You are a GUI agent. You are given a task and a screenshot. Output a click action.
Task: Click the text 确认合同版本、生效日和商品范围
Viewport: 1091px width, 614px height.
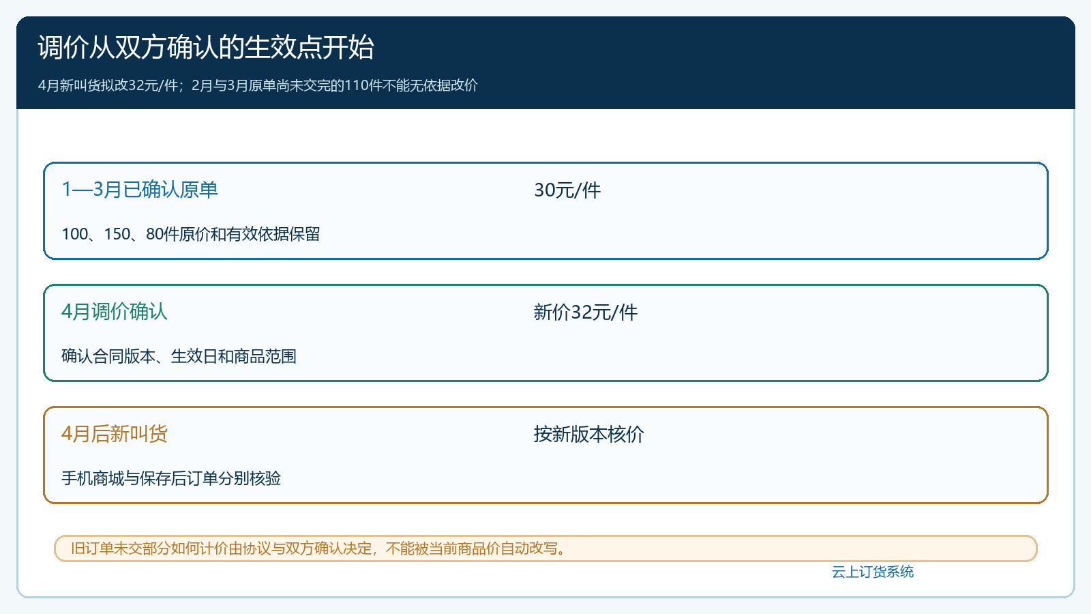pos(179,356)
